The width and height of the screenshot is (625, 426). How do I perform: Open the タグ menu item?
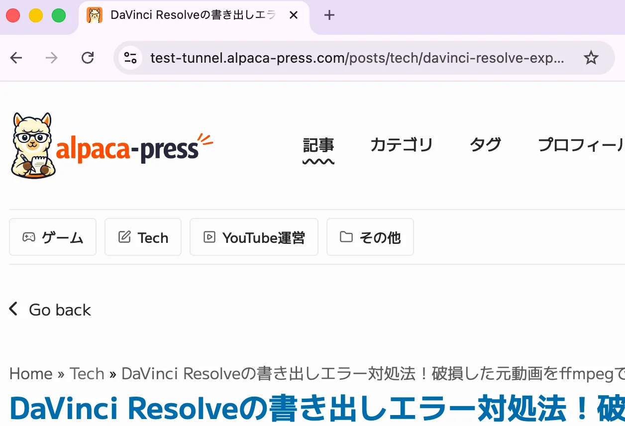[x=485, y=145]
